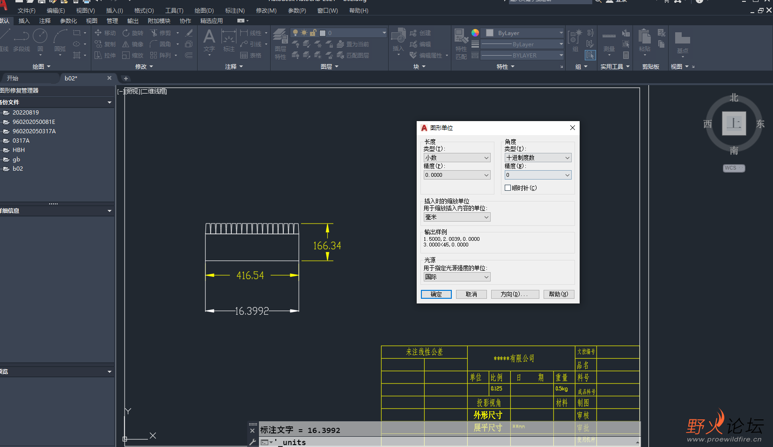Open Layer Properties (图层特性) manager
The width and height of the screenshot is (773, 447).
(x=280, y=44)
